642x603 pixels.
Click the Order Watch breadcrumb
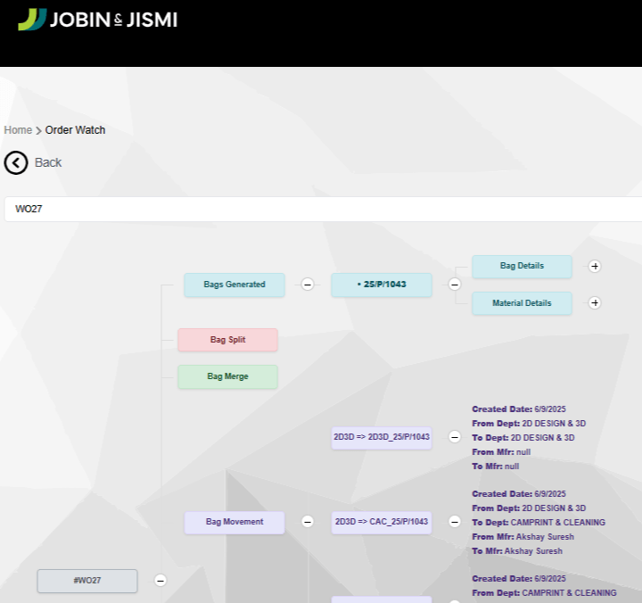coord(75,130)
